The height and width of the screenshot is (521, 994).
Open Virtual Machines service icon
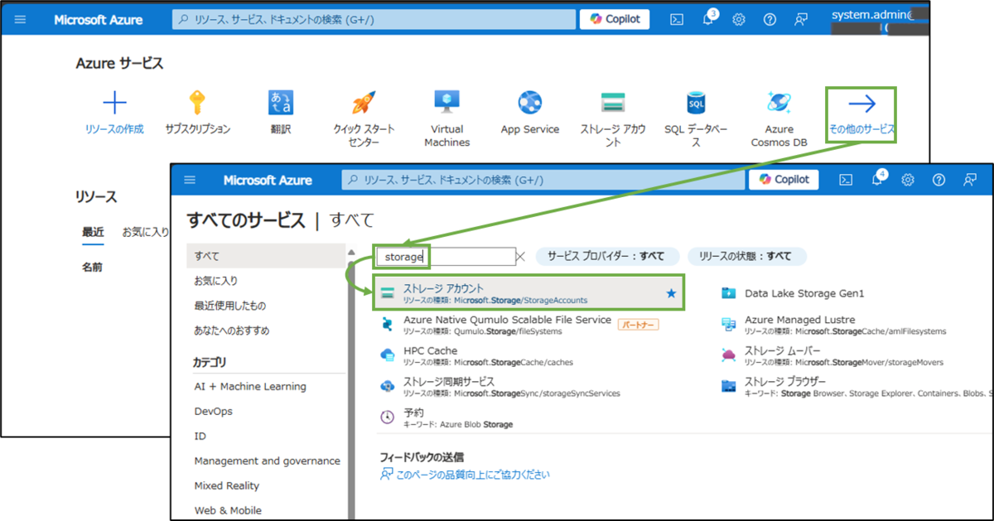[x=447, y=103]
